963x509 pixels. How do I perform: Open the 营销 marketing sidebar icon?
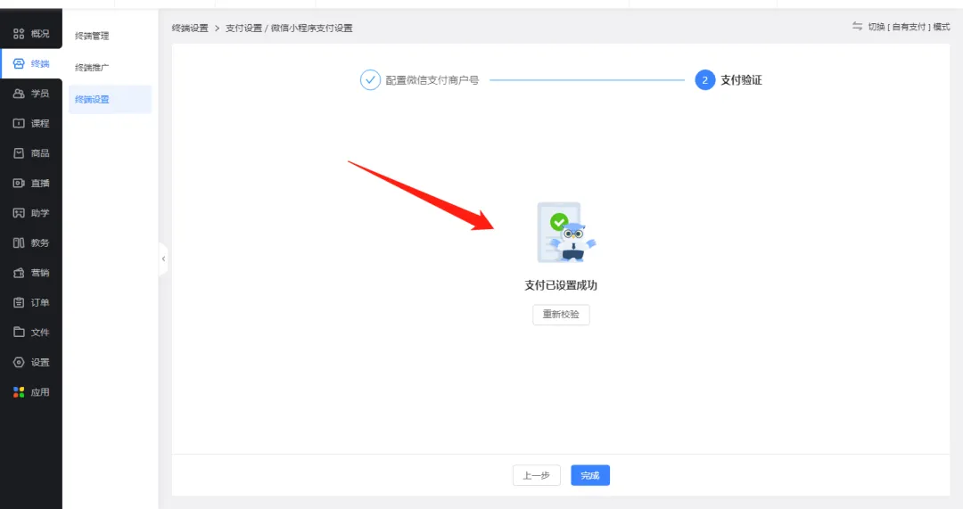19,273
